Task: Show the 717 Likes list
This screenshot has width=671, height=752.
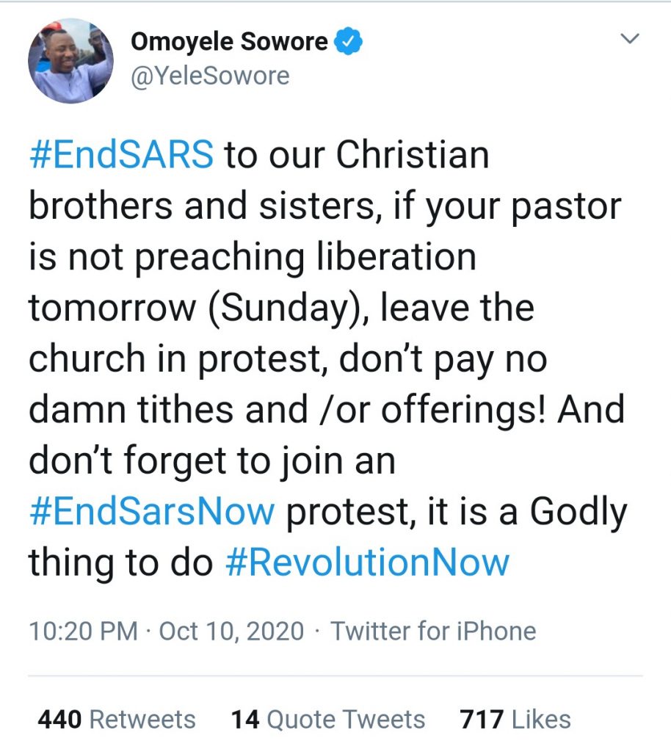Action: [x=515, y=719]
